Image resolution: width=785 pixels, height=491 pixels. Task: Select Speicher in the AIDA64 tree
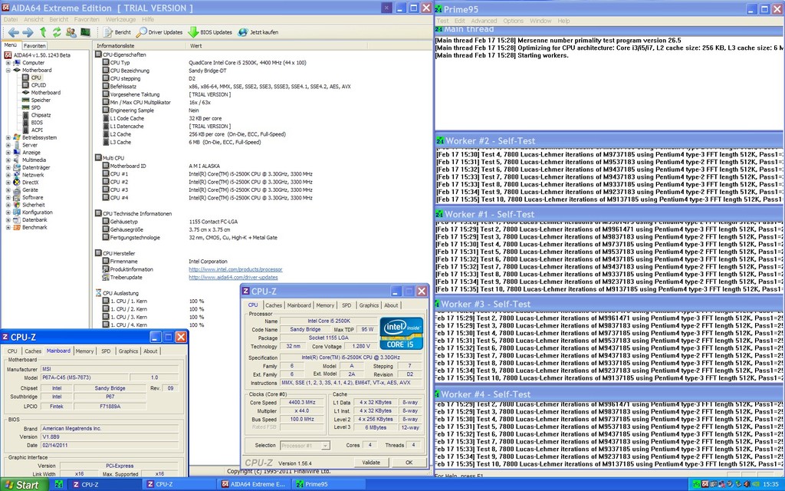[x=41, y=101]
